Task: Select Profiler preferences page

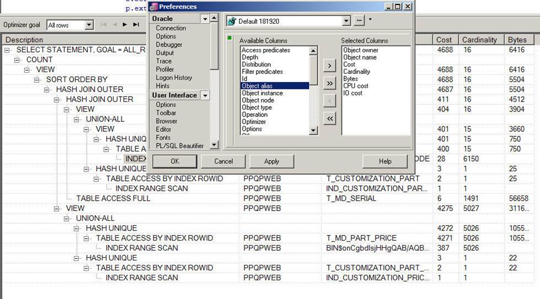Action: pyautogui.click(x=164, y=70)
